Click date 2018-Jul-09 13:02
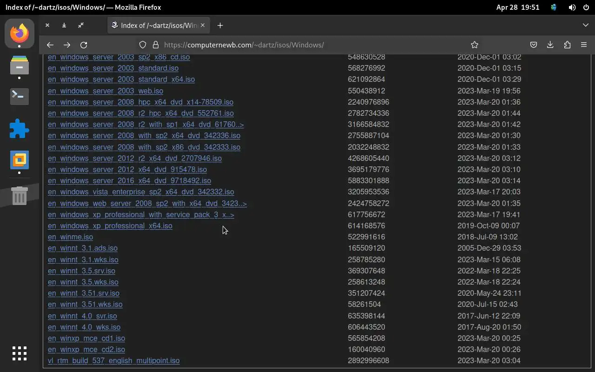Screen dimensions: 595x372 click(488, 237)
